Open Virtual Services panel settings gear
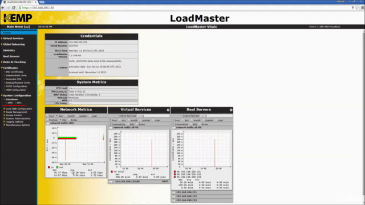Screen dimensions: 365x205 coord(168,110)
